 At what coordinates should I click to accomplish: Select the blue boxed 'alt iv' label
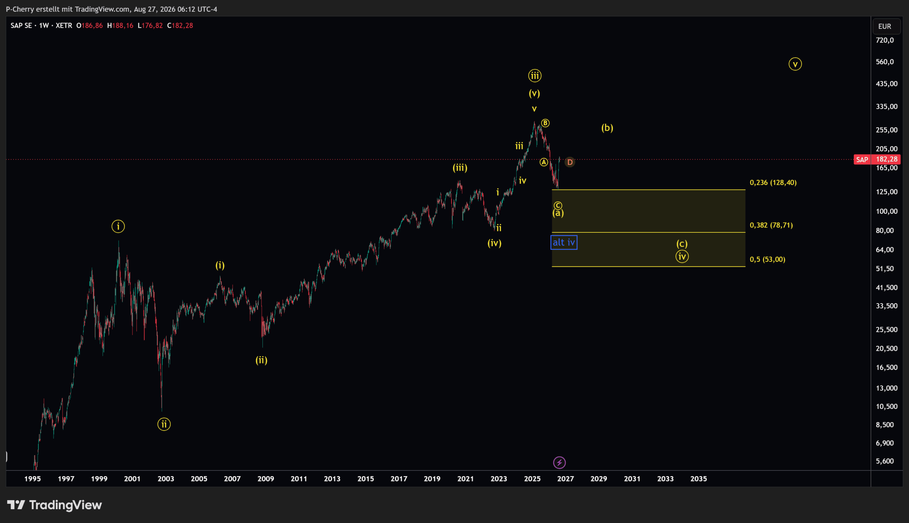point(564,242)
